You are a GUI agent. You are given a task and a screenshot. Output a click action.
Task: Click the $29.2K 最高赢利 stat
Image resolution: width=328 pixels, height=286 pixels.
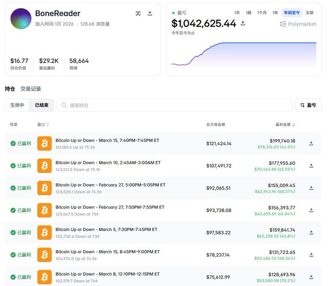(x=49, y=64)
